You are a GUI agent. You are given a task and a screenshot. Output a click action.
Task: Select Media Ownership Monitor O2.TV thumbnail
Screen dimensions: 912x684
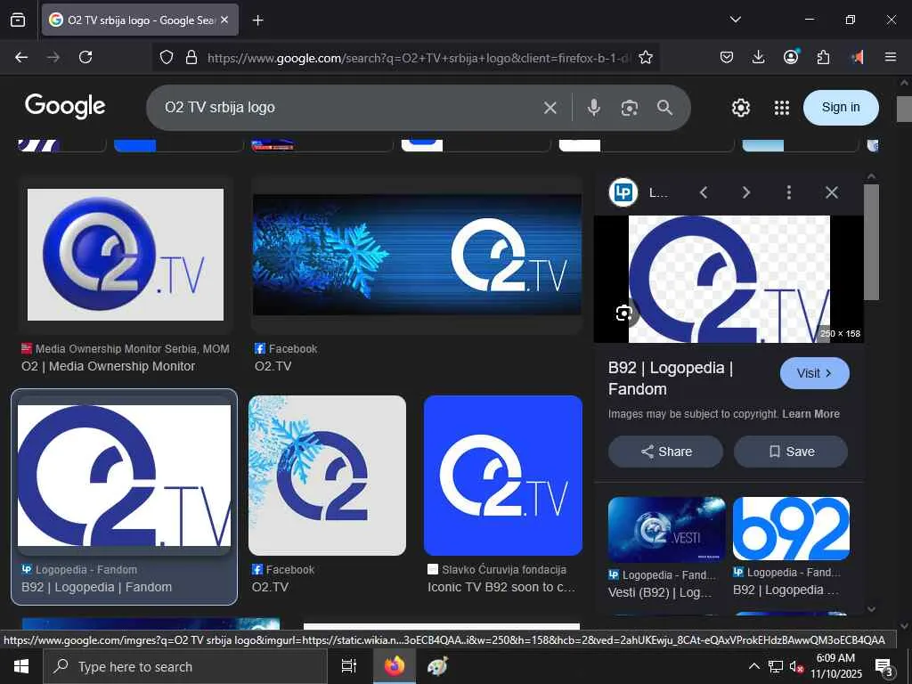click(126, 255)
